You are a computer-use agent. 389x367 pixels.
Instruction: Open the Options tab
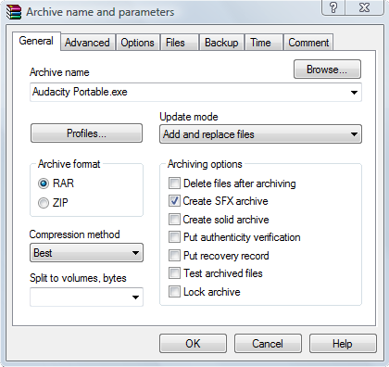point(137,43)
